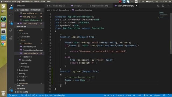
Task: Click the volume icon in system tray
Action: [x=157, y=2]
